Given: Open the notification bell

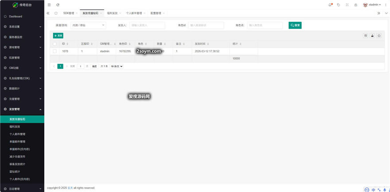Looking at the screenshot, I should (330, 5).
